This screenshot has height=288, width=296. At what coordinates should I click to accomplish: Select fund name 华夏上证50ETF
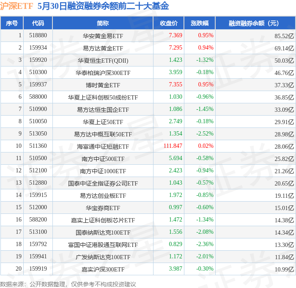click(103, 122)
